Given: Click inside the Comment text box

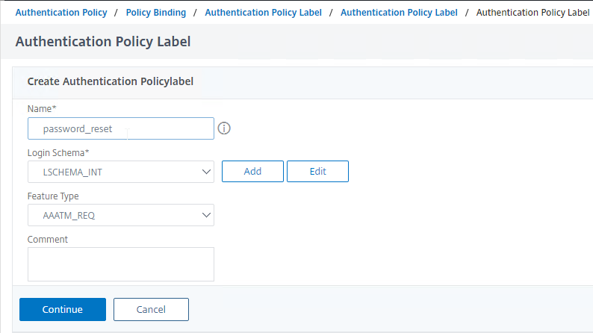Looking at the screenshot, I should pyautogui.click(x=121, y=264).
